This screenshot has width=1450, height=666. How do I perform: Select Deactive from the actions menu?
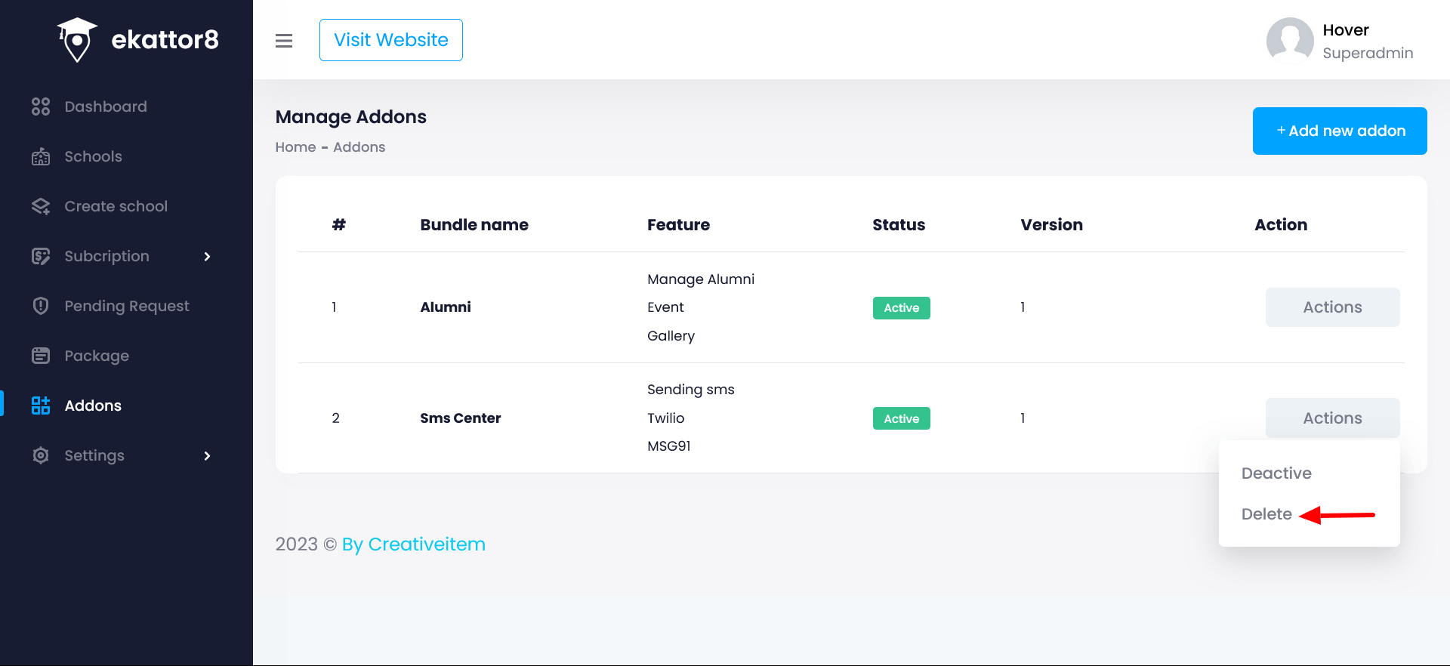[1276, 473]
